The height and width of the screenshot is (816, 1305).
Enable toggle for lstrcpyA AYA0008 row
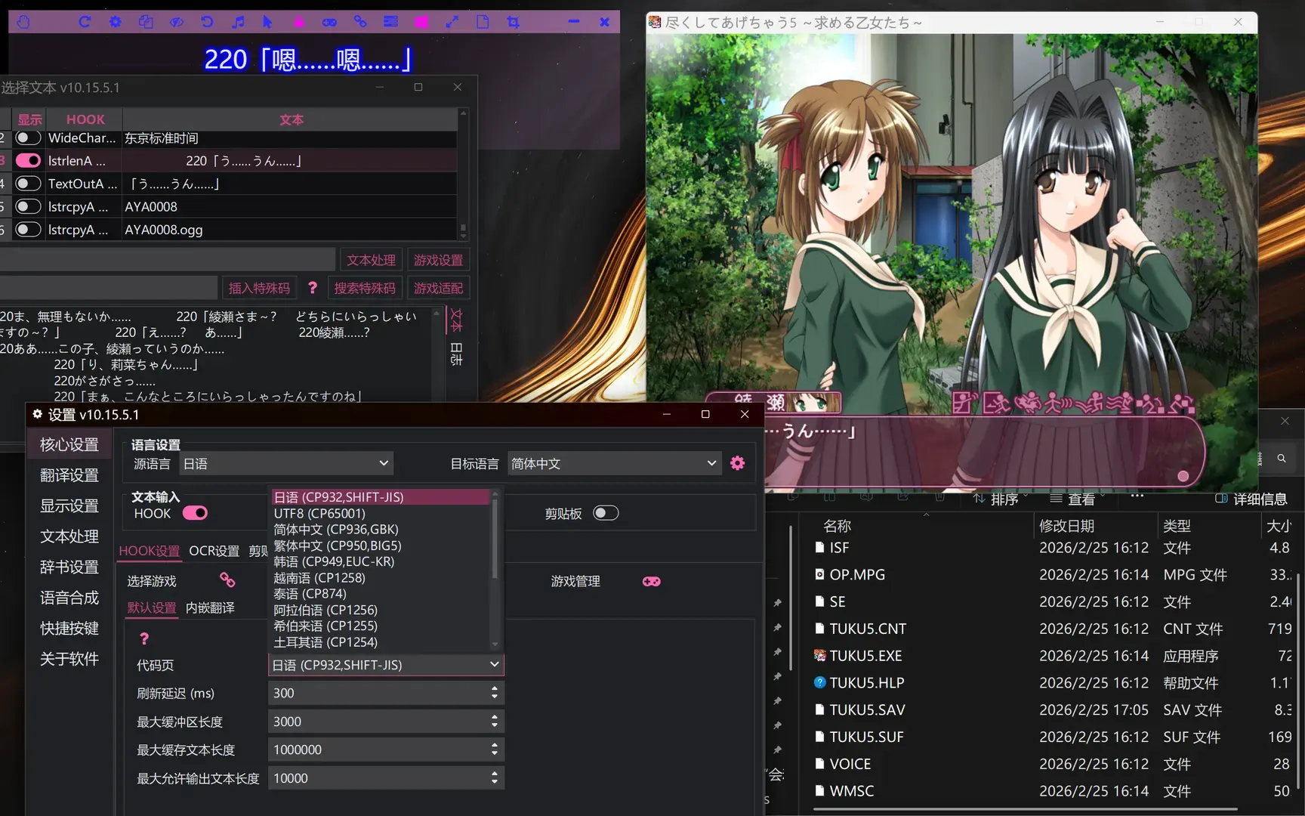(x=28, y=206)
